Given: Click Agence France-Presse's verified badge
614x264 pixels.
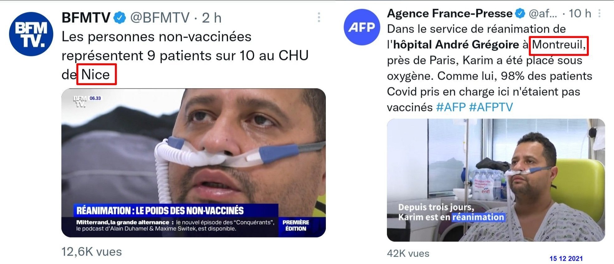Looking at the screenshot, I should (520, 13).
